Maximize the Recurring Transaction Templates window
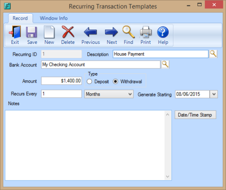This screenshot has height=190, width=226. tap(200, 5)
